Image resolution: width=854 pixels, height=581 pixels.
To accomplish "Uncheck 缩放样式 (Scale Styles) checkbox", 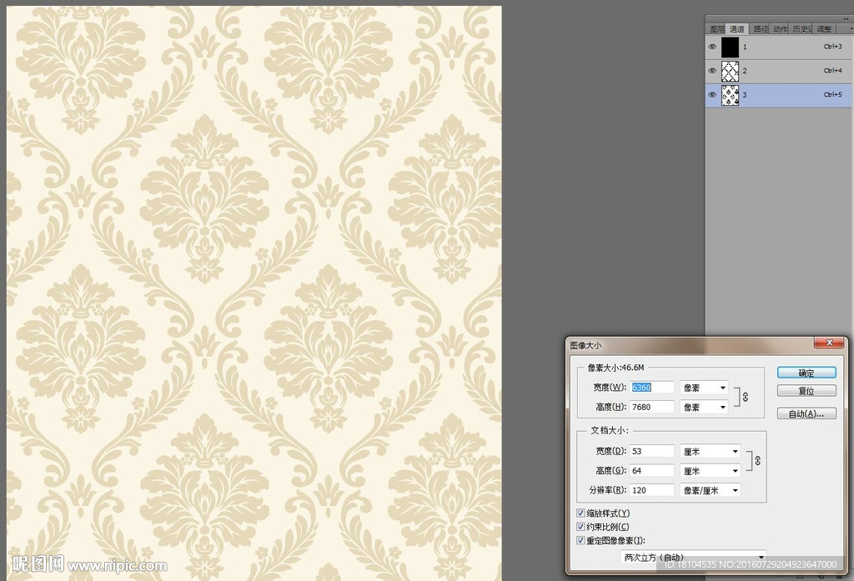I will (581, 513).
